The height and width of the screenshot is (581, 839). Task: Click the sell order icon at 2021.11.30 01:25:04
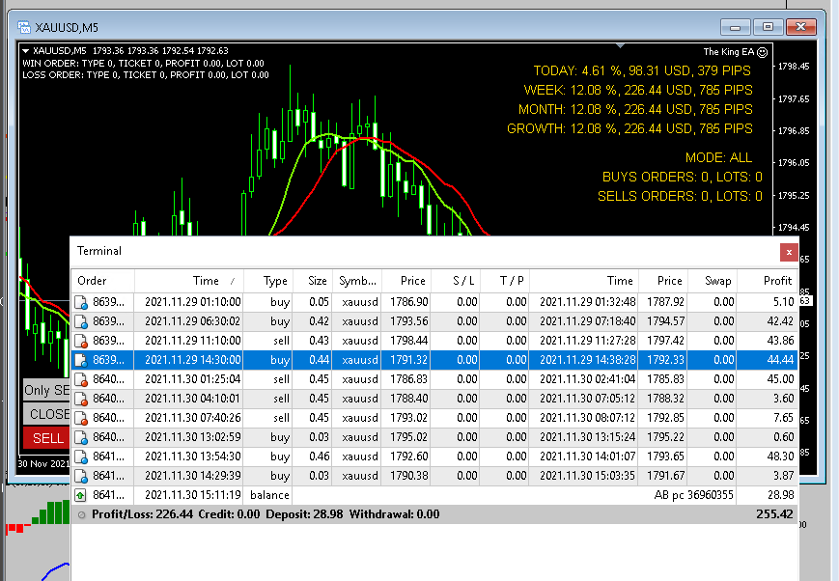tap(81, 379)
